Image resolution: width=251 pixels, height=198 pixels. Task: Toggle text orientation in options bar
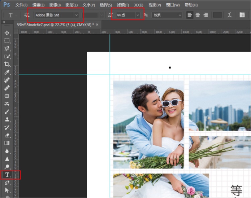26,15
